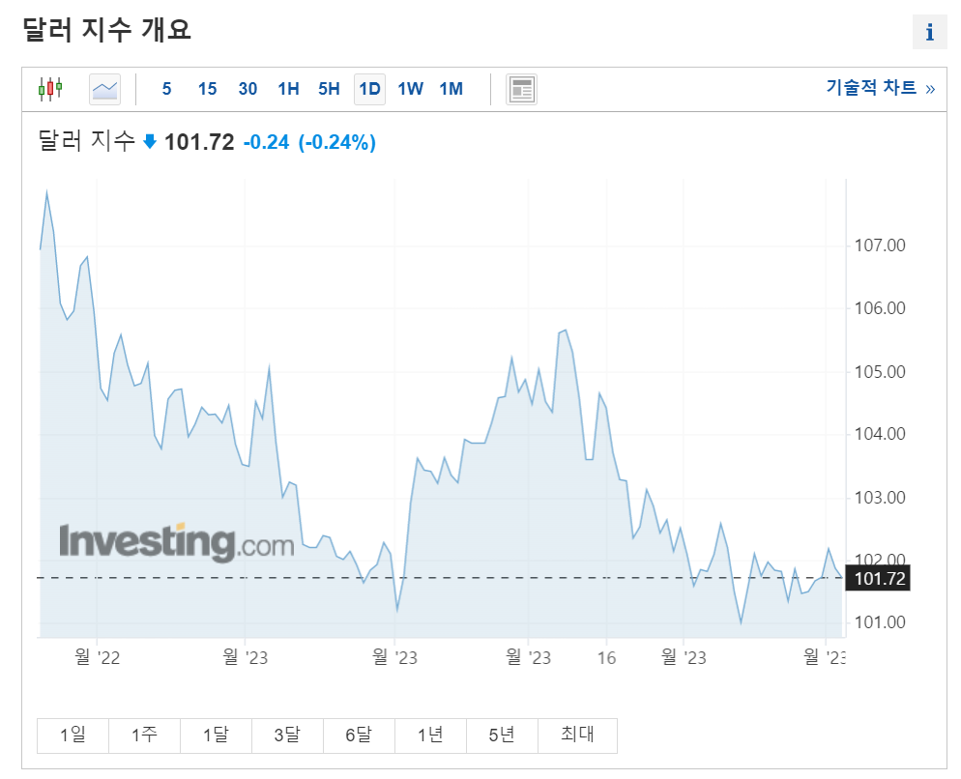Image resolution: width=961 pixels, height=779 pixels.
Task: Click the news overlay icon in toolbar
Action: (522, 89)
